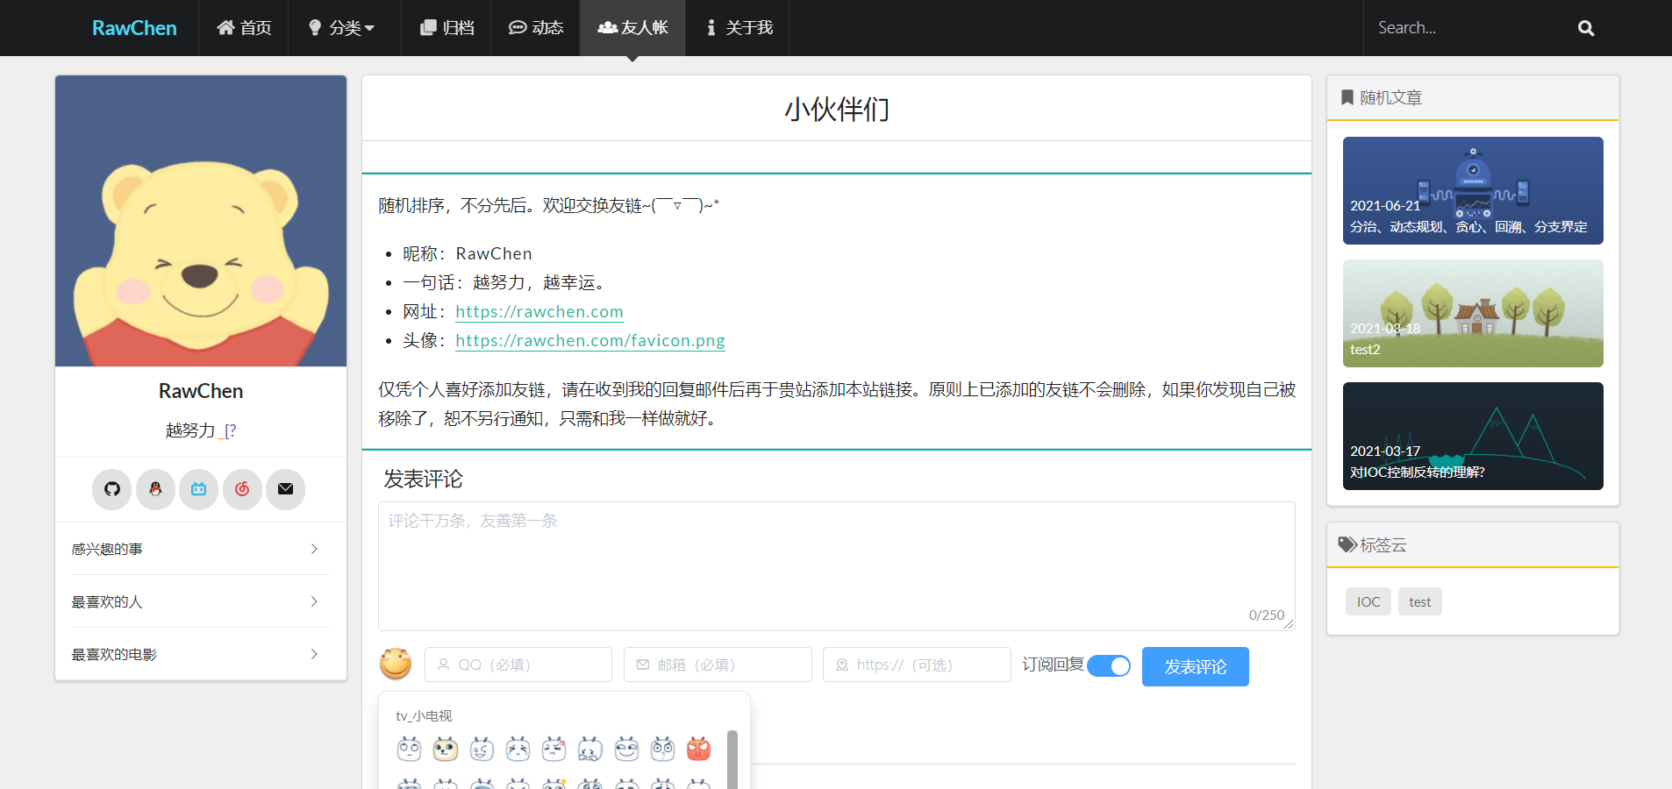Open the 关于我 about page

pos(738,28)
